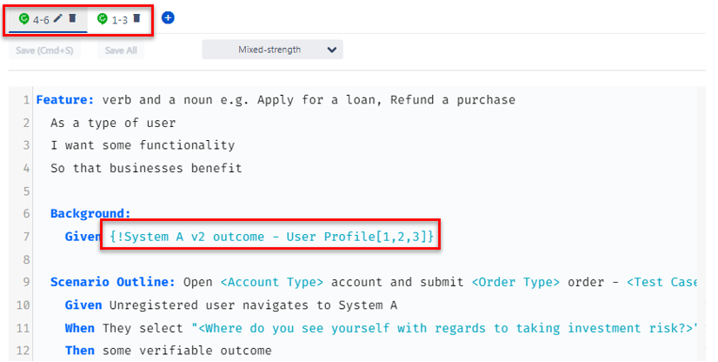Open the Mixed-strength dropdown

tap(272, 50)
